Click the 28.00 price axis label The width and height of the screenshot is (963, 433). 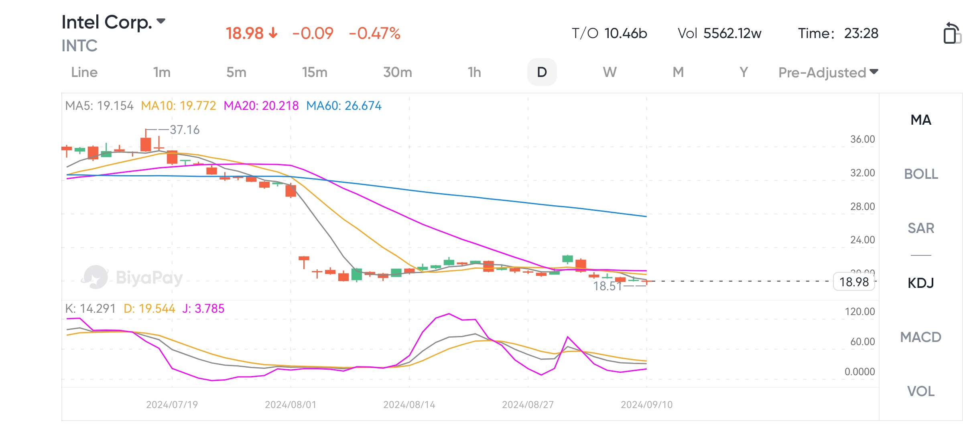[x=863, y=206]
